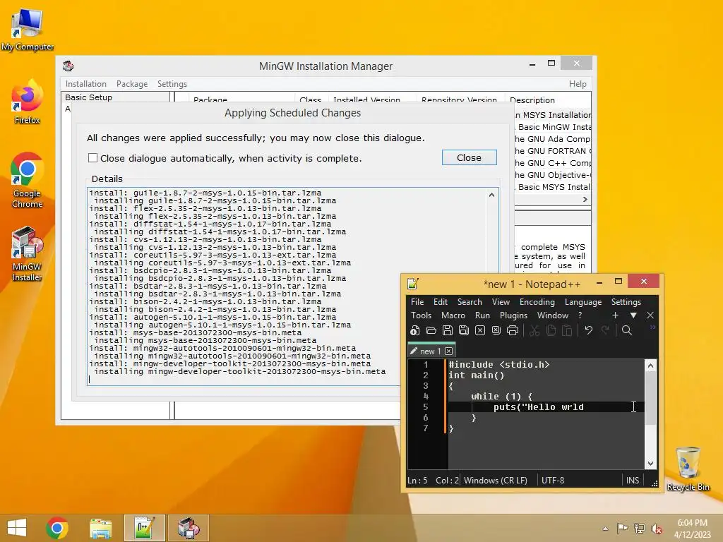Open MinGW Installation menu
This screenshot has height=542, width=723.
pos(85,84)
